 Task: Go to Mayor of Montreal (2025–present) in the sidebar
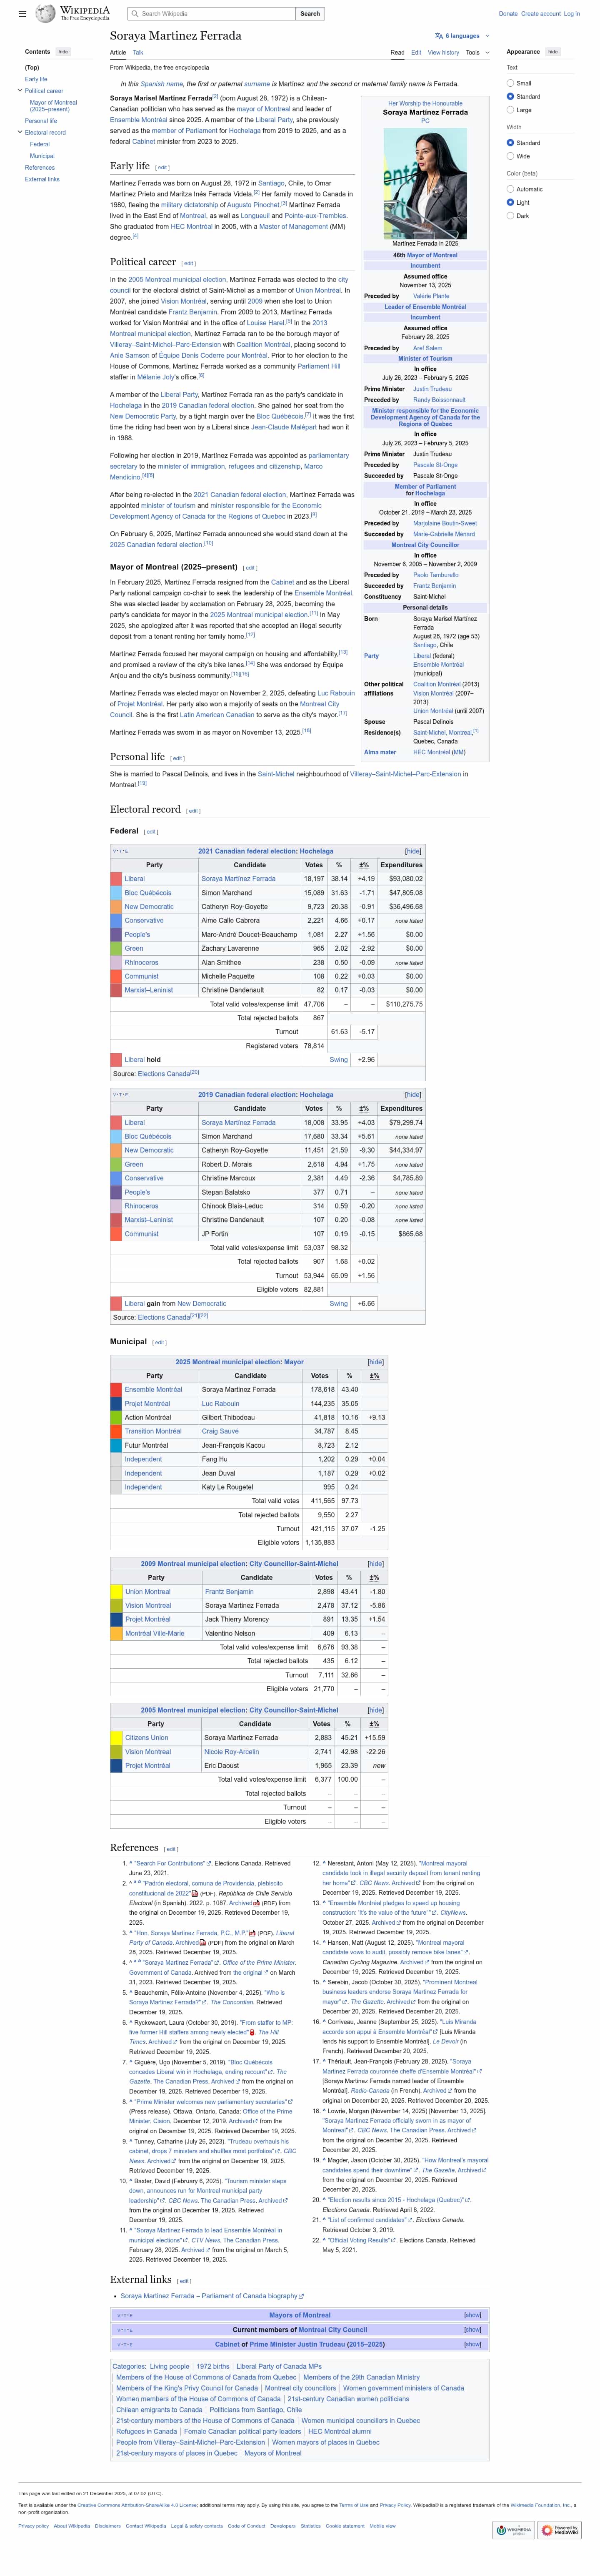pos(53,106)
